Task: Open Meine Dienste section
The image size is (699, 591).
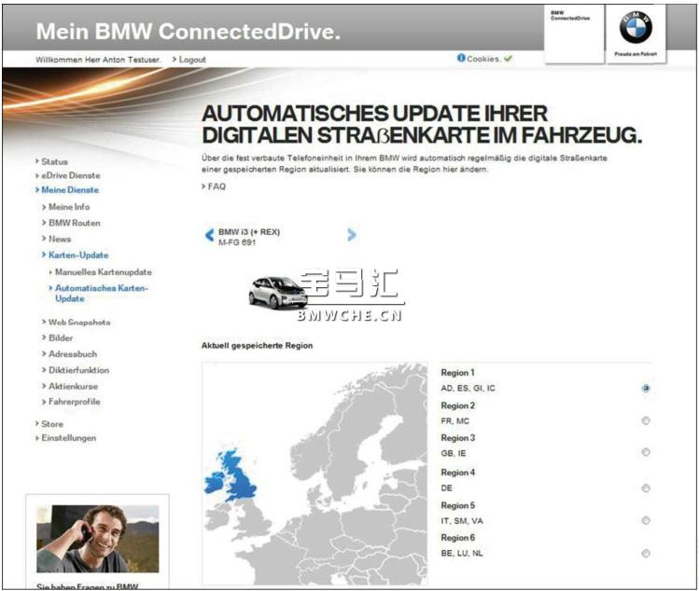Action: [x=70, y=190]
